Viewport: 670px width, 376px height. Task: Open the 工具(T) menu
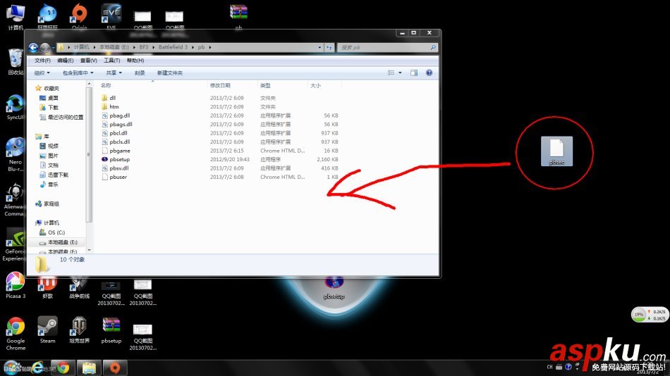[111, 61]
